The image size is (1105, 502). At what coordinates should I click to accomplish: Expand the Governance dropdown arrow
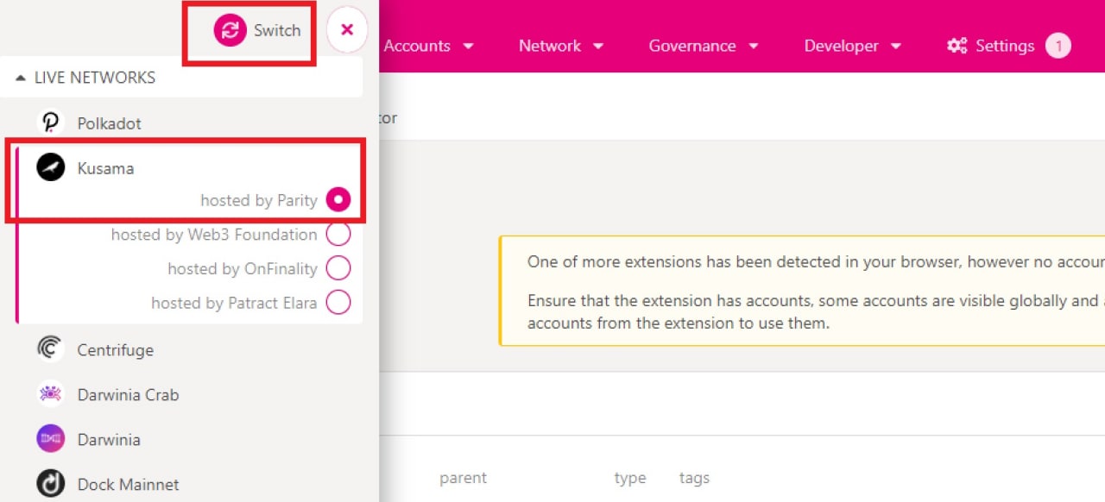click(753, 46)
